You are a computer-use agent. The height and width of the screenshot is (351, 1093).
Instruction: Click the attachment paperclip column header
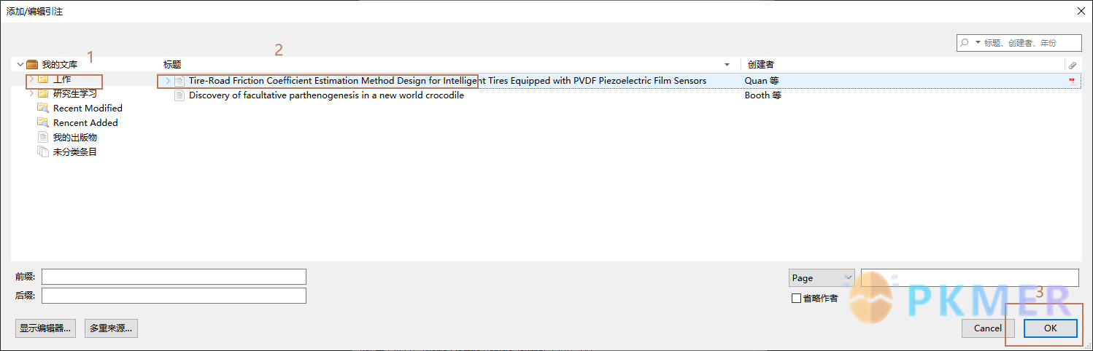click(1072, 65)
